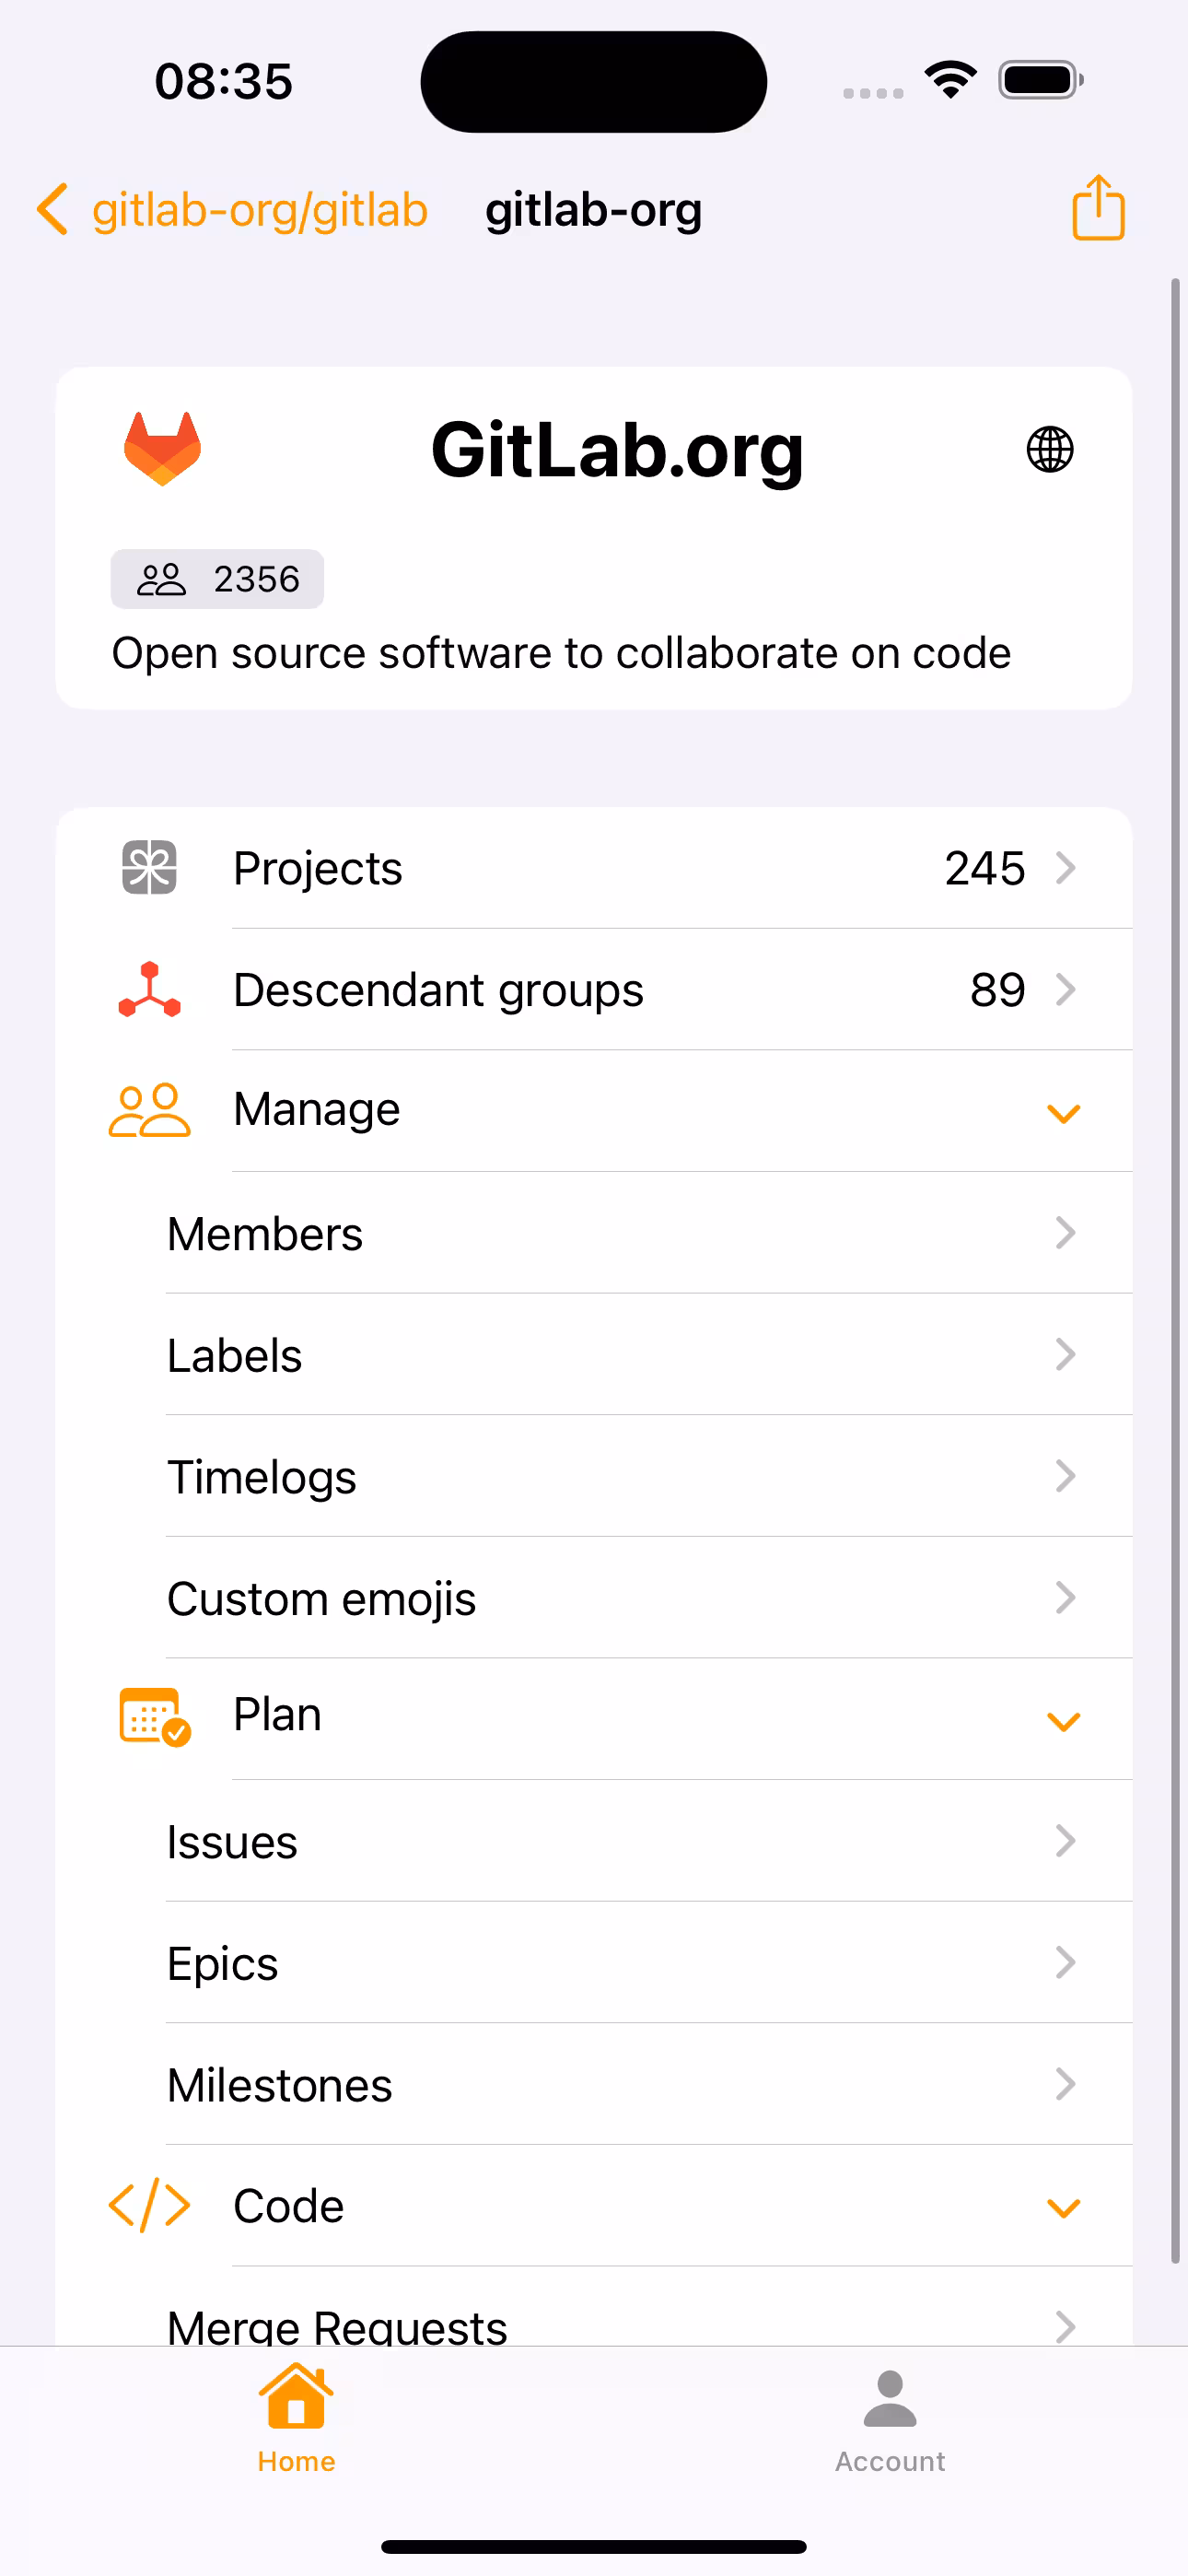1188x2576 pixels.
Task: Tap the Plan calendar icon
Action: click(x=155, y=1717)
